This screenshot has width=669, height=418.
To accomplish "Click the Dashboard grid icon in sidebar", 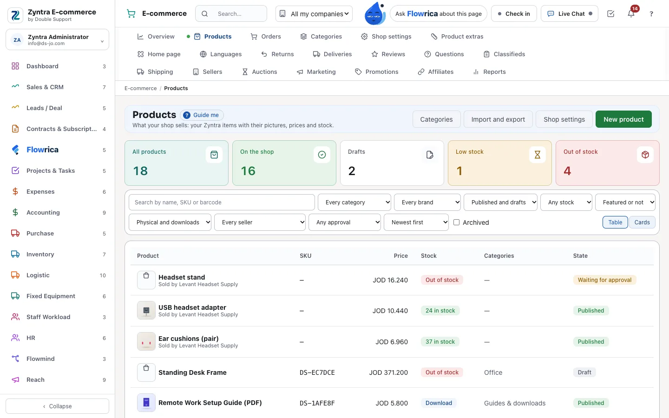I will [15, 66].
